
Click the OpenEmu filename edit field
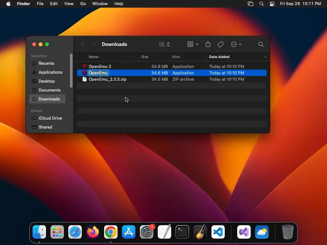[x=98, y=73]
